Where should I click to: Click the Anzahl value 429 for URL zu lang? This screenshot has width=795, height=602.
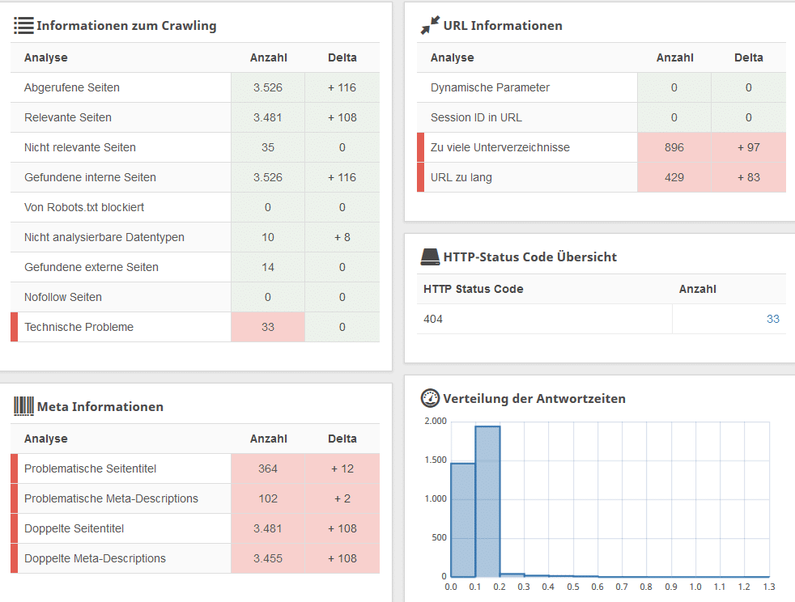[674, 177]
